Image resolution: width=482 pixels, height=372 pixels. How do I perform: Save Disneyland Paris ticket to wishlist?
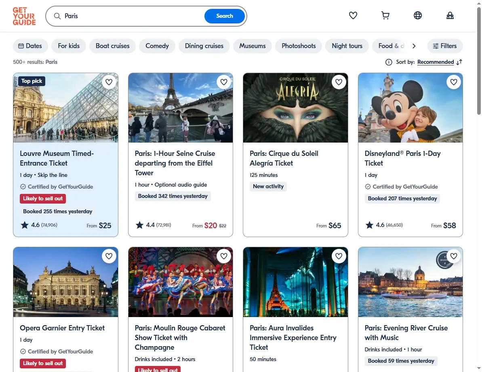click(454, 82)
